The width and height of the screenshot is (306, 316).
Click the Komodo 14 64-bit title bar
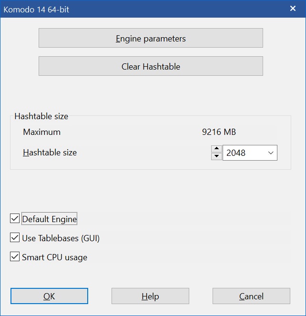143,9
